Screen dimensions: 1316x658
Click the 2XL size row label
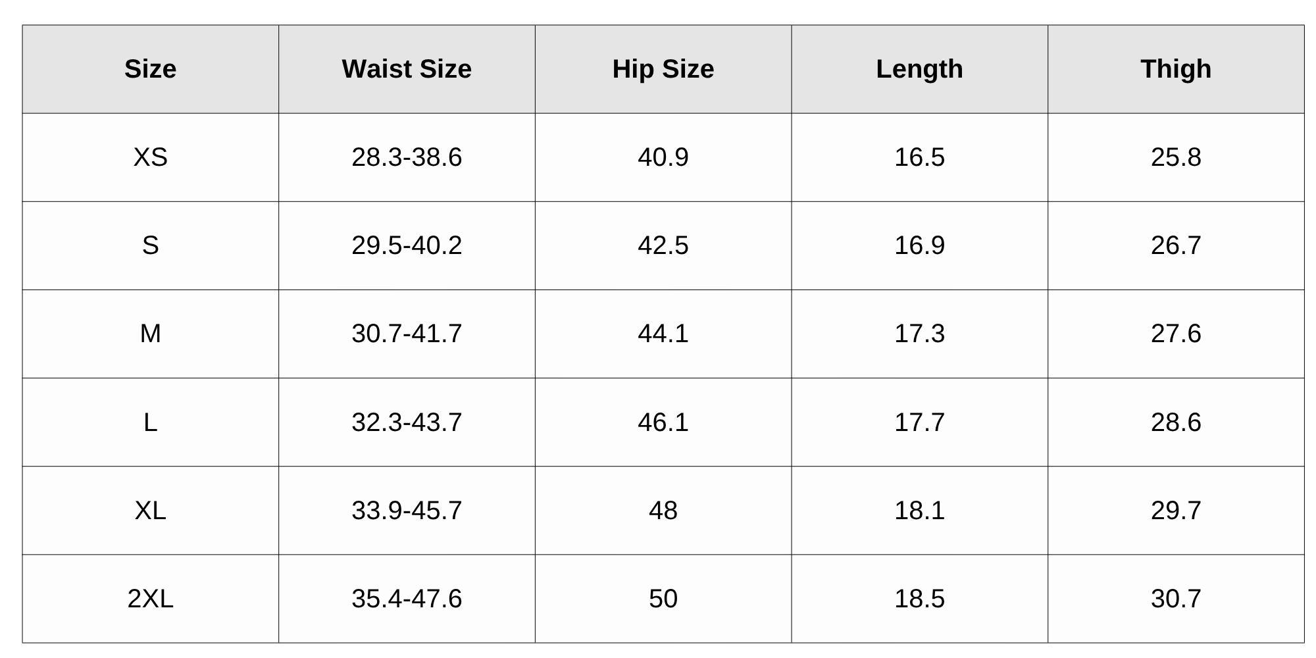pos(150,599)
